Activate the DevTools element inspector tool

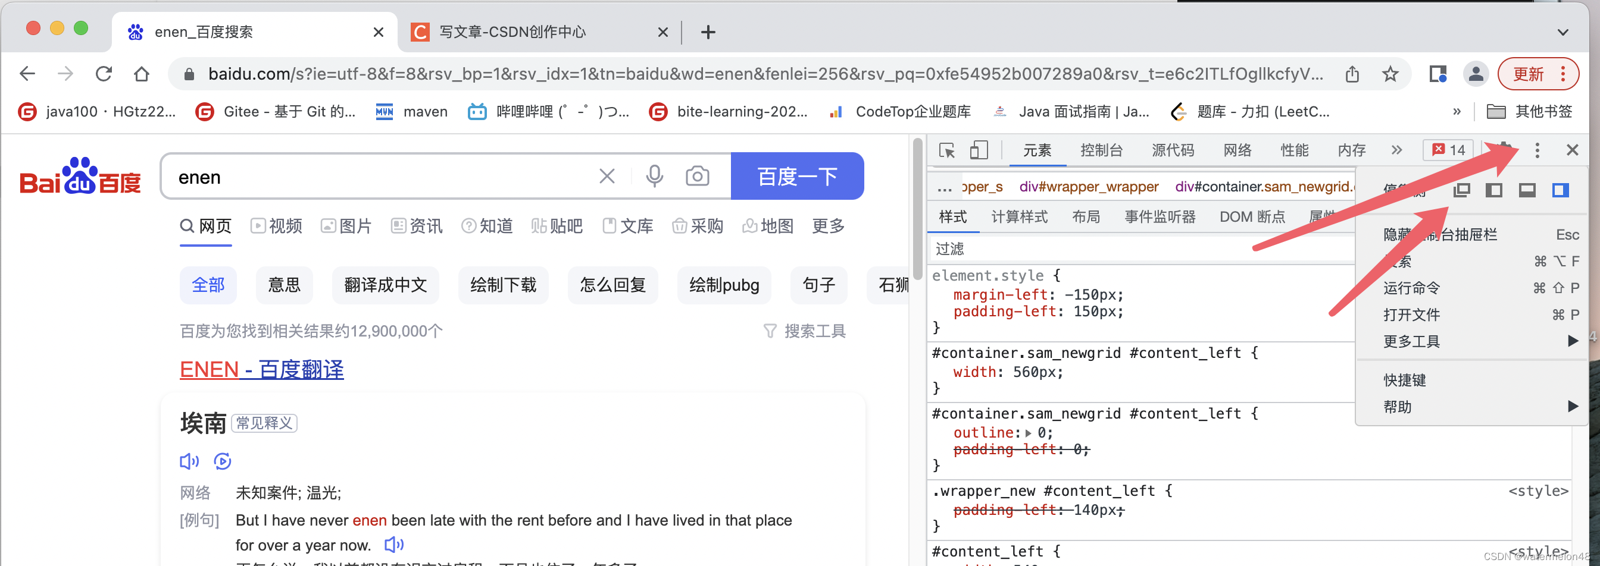click(x=946, y=150)
